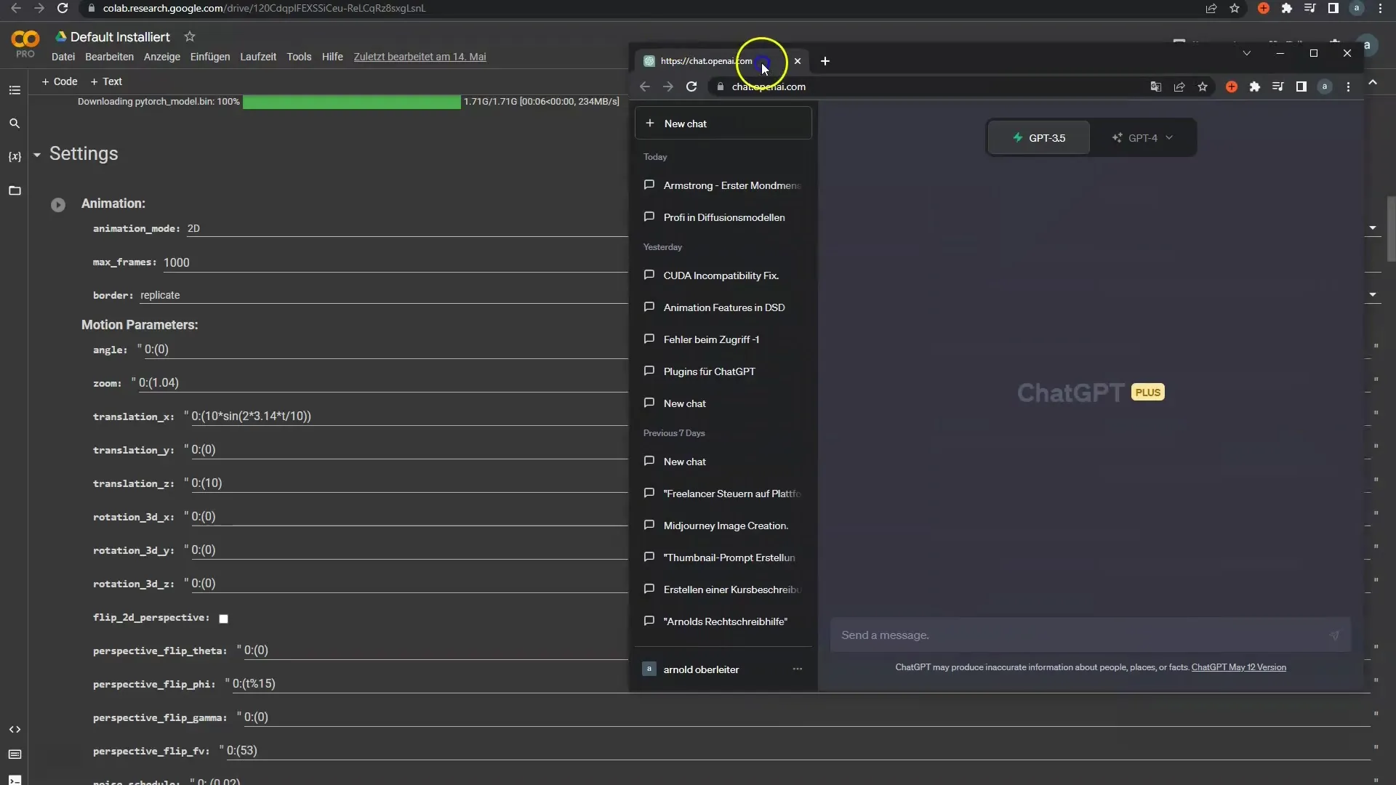Screen dimensions: 1396x785
Task: Click the send message arrow icon
Action: pyautogui.click(x=1334, y=635)
